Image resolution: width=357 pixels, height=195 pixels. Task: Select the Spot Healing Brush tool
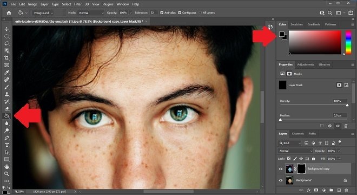point(6,80)
